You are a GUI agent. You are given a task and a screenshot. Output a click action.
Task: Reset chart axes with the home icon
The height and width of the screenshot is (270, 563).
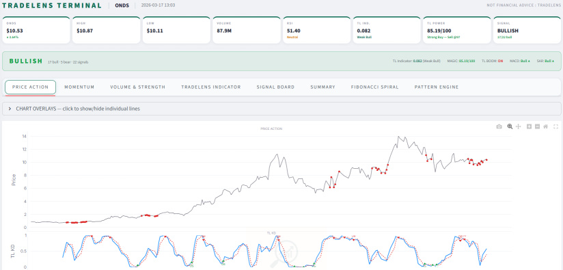point(545,126)
